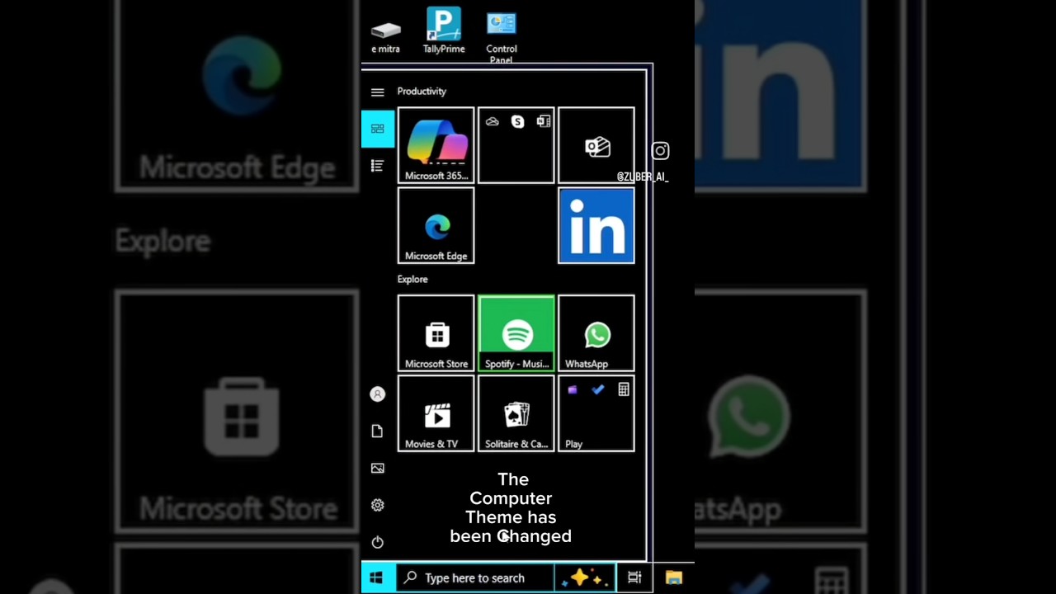This screenshot has width=1056, height=594.
Task: Switch to all apps list view
Action: [x=378, y=166]
